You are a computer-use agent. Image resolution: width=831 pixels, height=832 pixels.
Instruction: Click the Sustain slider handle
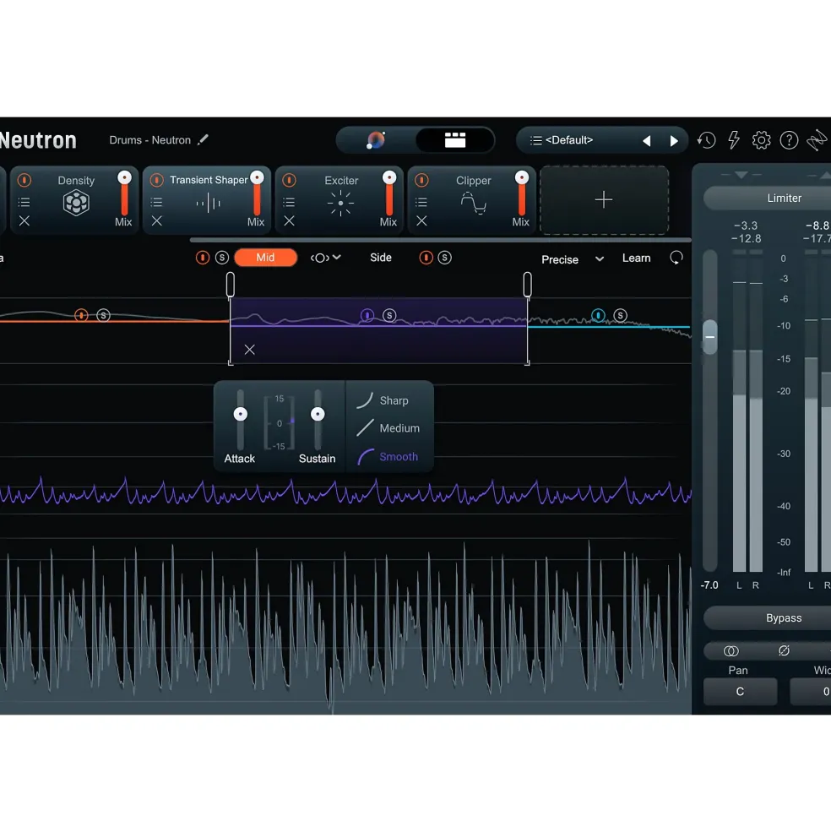coord(318,414)
